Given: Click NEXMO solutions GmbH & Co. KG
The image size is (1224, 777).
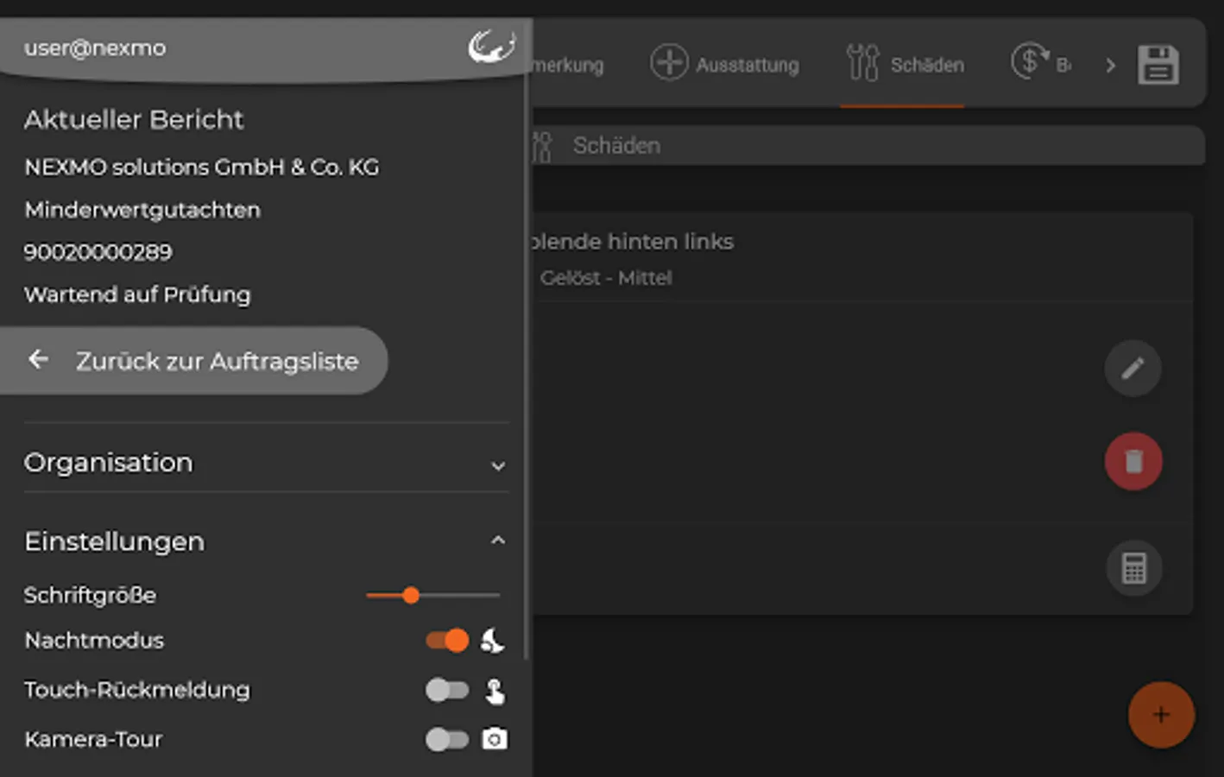Looking at the screenshot, I should [x=202, y=167].
